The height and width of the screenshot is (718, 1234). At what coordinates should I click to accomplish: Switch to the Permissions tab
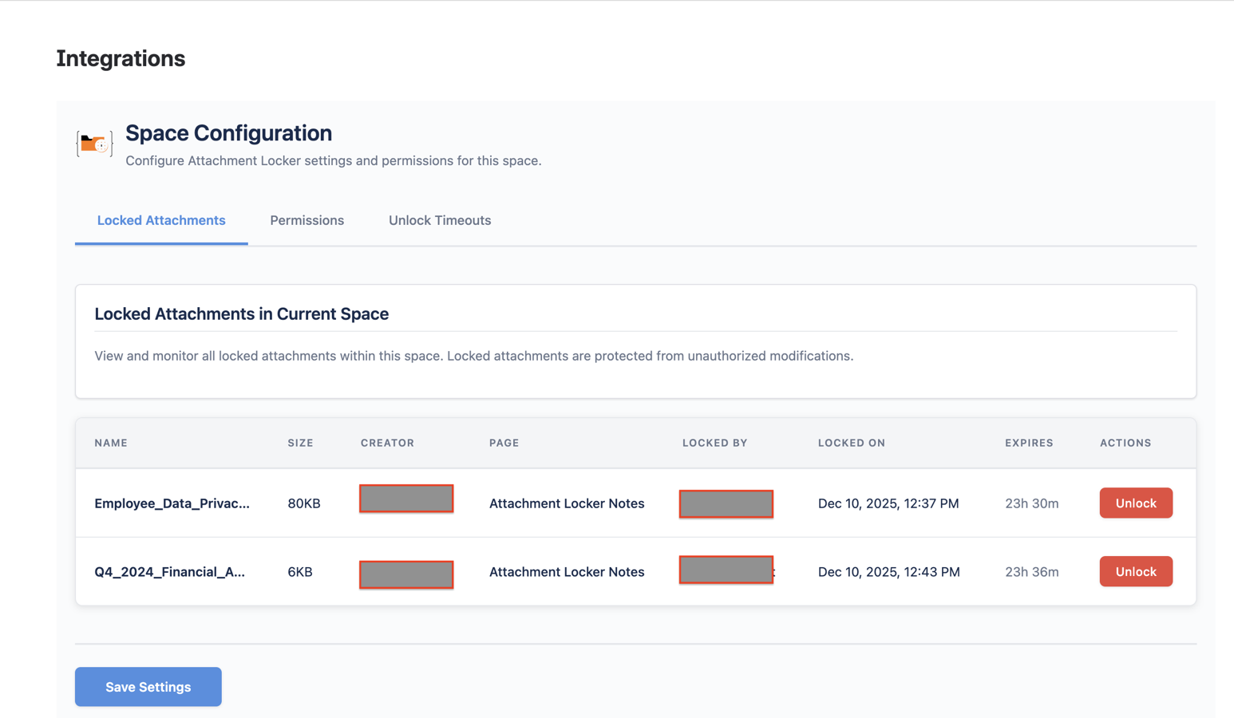[307, 220]
